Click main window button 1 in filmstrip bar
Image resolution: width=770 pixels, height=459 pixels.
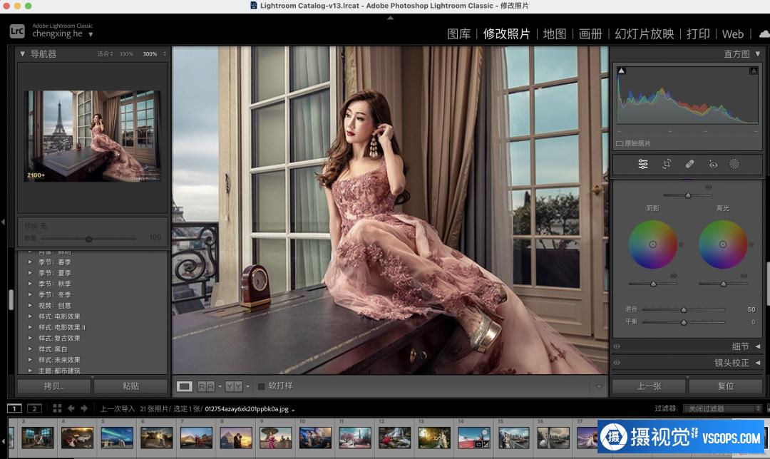14,408
